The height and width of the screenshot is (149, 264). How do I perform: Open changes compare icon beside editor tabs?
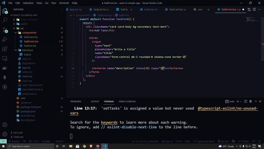coord(249,10)
